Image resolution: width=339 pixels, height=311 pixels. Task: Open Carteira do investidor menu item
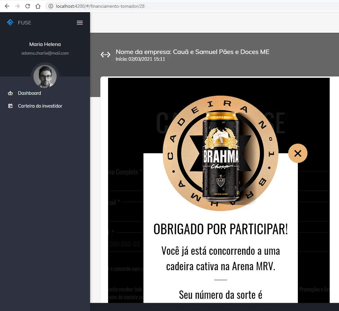pos(40,106)
